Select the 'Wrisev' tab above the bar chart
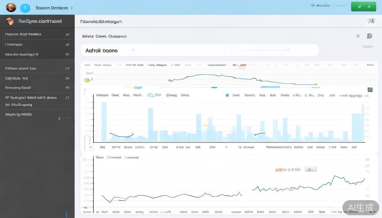The height and width of the screenshot is (218, 382). [x=102, y=95]
